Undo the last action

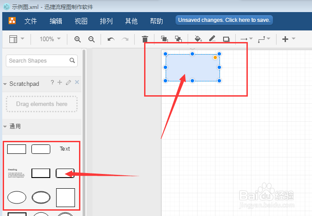click(111, 39)
